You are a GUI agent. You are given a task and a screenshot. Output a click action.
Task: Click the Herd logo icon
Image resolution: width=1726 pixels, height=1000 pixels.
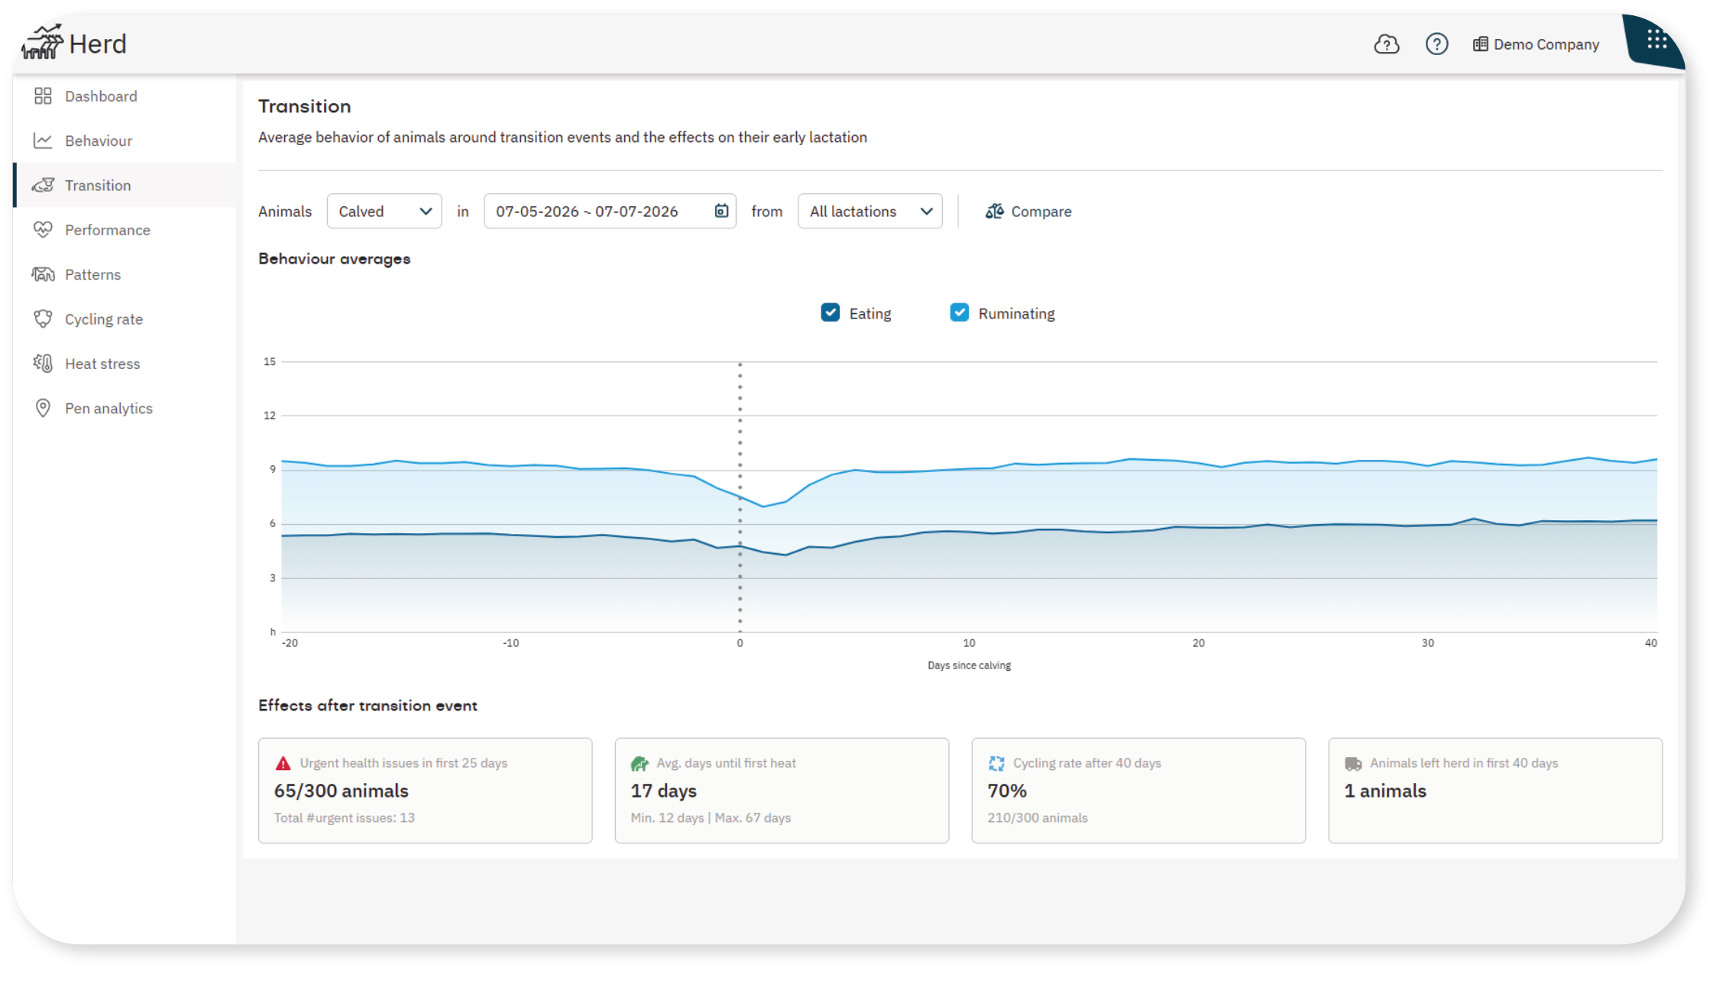42,42
